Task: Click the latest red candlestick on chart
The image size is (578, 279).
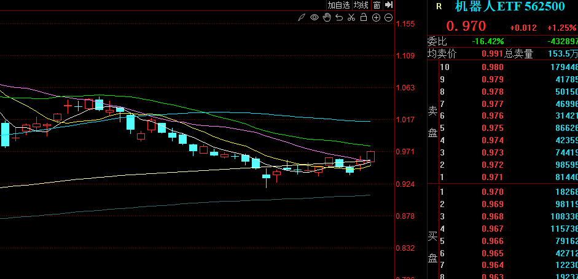Action: coord(371,157)
